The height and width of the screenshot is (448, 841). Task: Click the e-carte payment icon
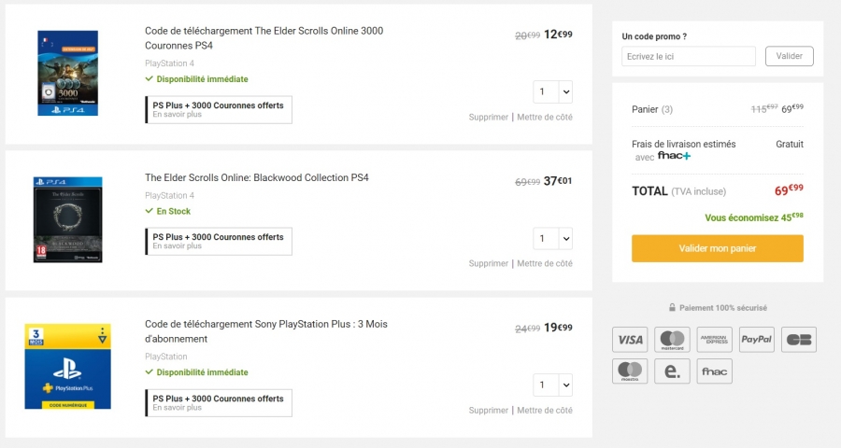[x=672, y=371]
